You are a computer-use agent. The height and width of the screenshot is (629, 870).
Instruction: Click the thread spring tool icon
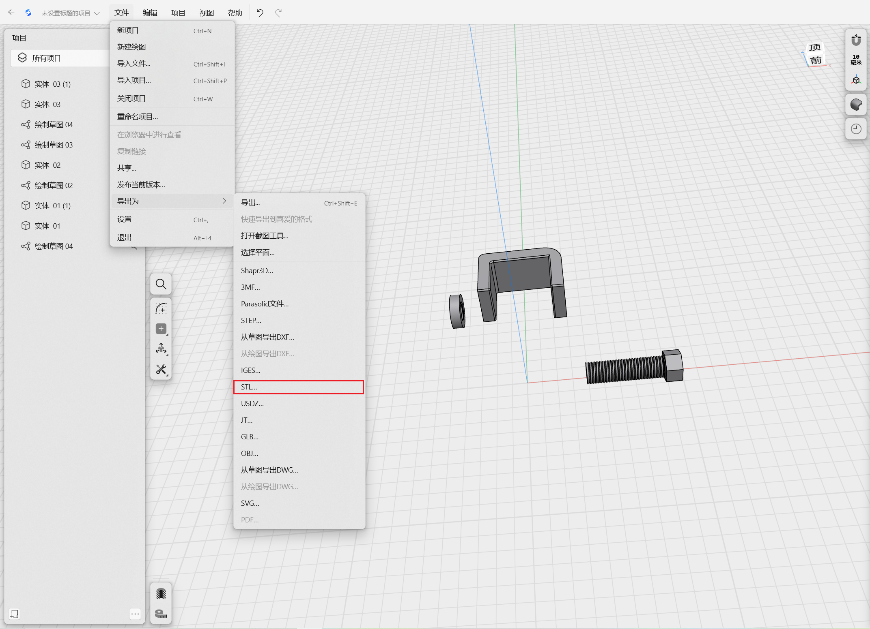(x=161, y=594)
